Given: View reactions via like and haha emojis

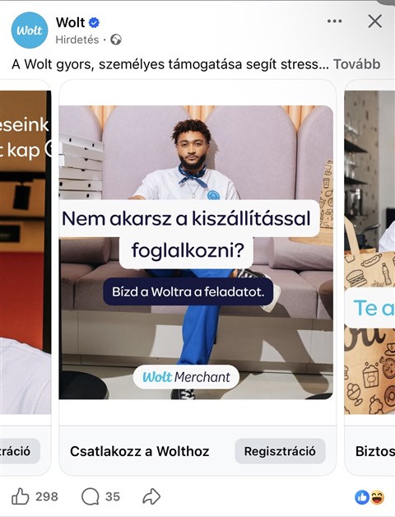Looking at the screenshot, I should 369,497.
